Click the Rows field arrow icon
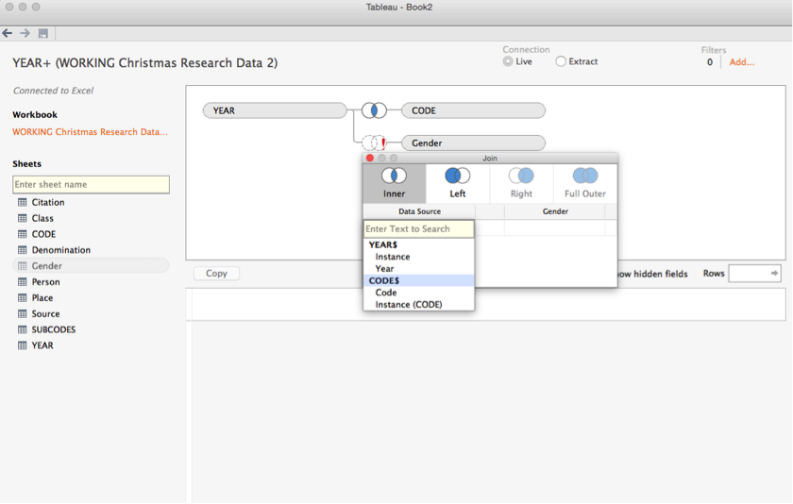 pos(774,273)
